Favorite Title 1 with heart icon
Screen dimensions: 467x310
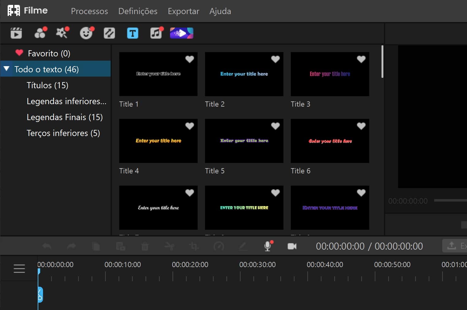pos(190,59)
